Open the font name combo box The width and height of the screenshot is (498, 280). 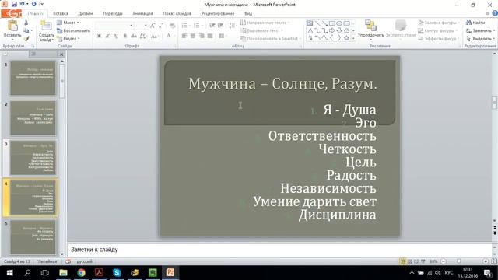(114, 26)
